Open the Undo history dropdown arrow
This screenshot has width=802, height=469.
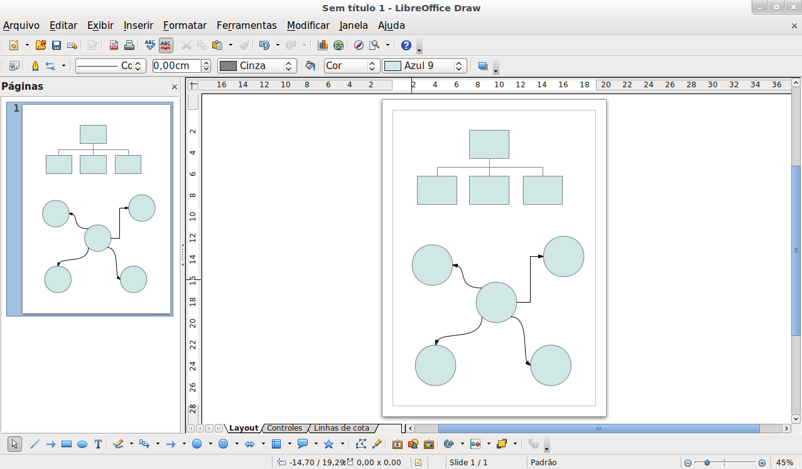[x=278, y=45]
